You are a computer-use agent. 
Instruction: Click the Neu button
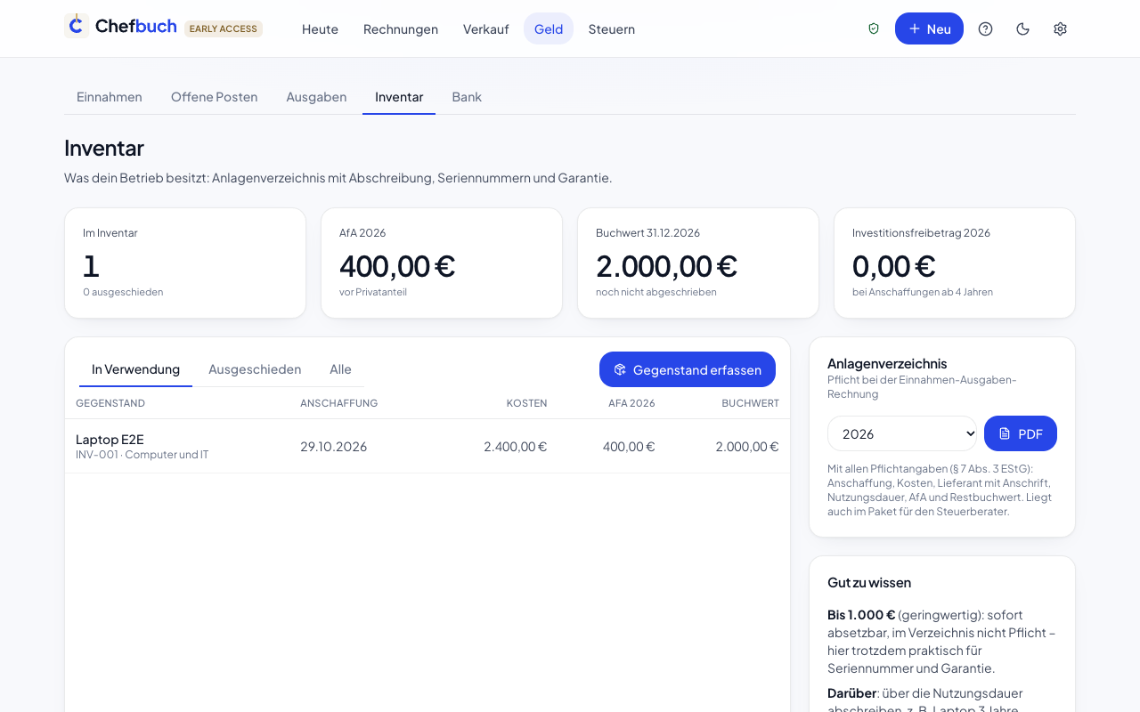929,28
